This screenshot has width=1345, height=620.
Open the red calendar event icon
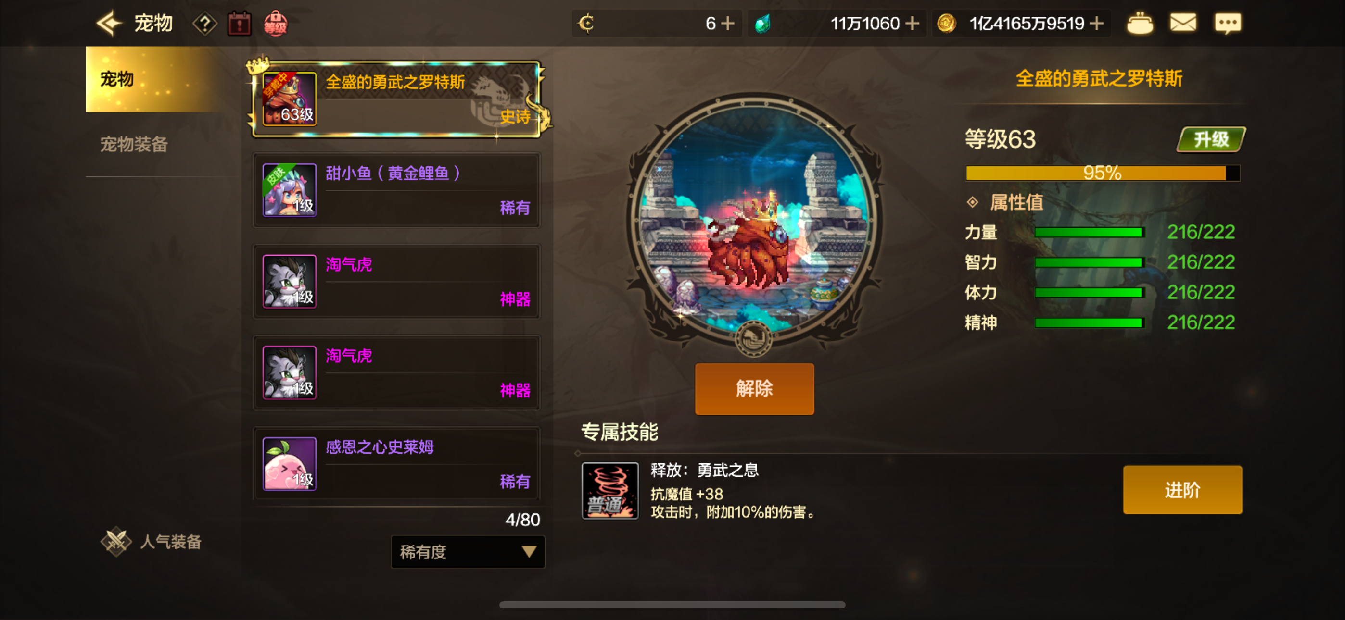click(240, 24)
